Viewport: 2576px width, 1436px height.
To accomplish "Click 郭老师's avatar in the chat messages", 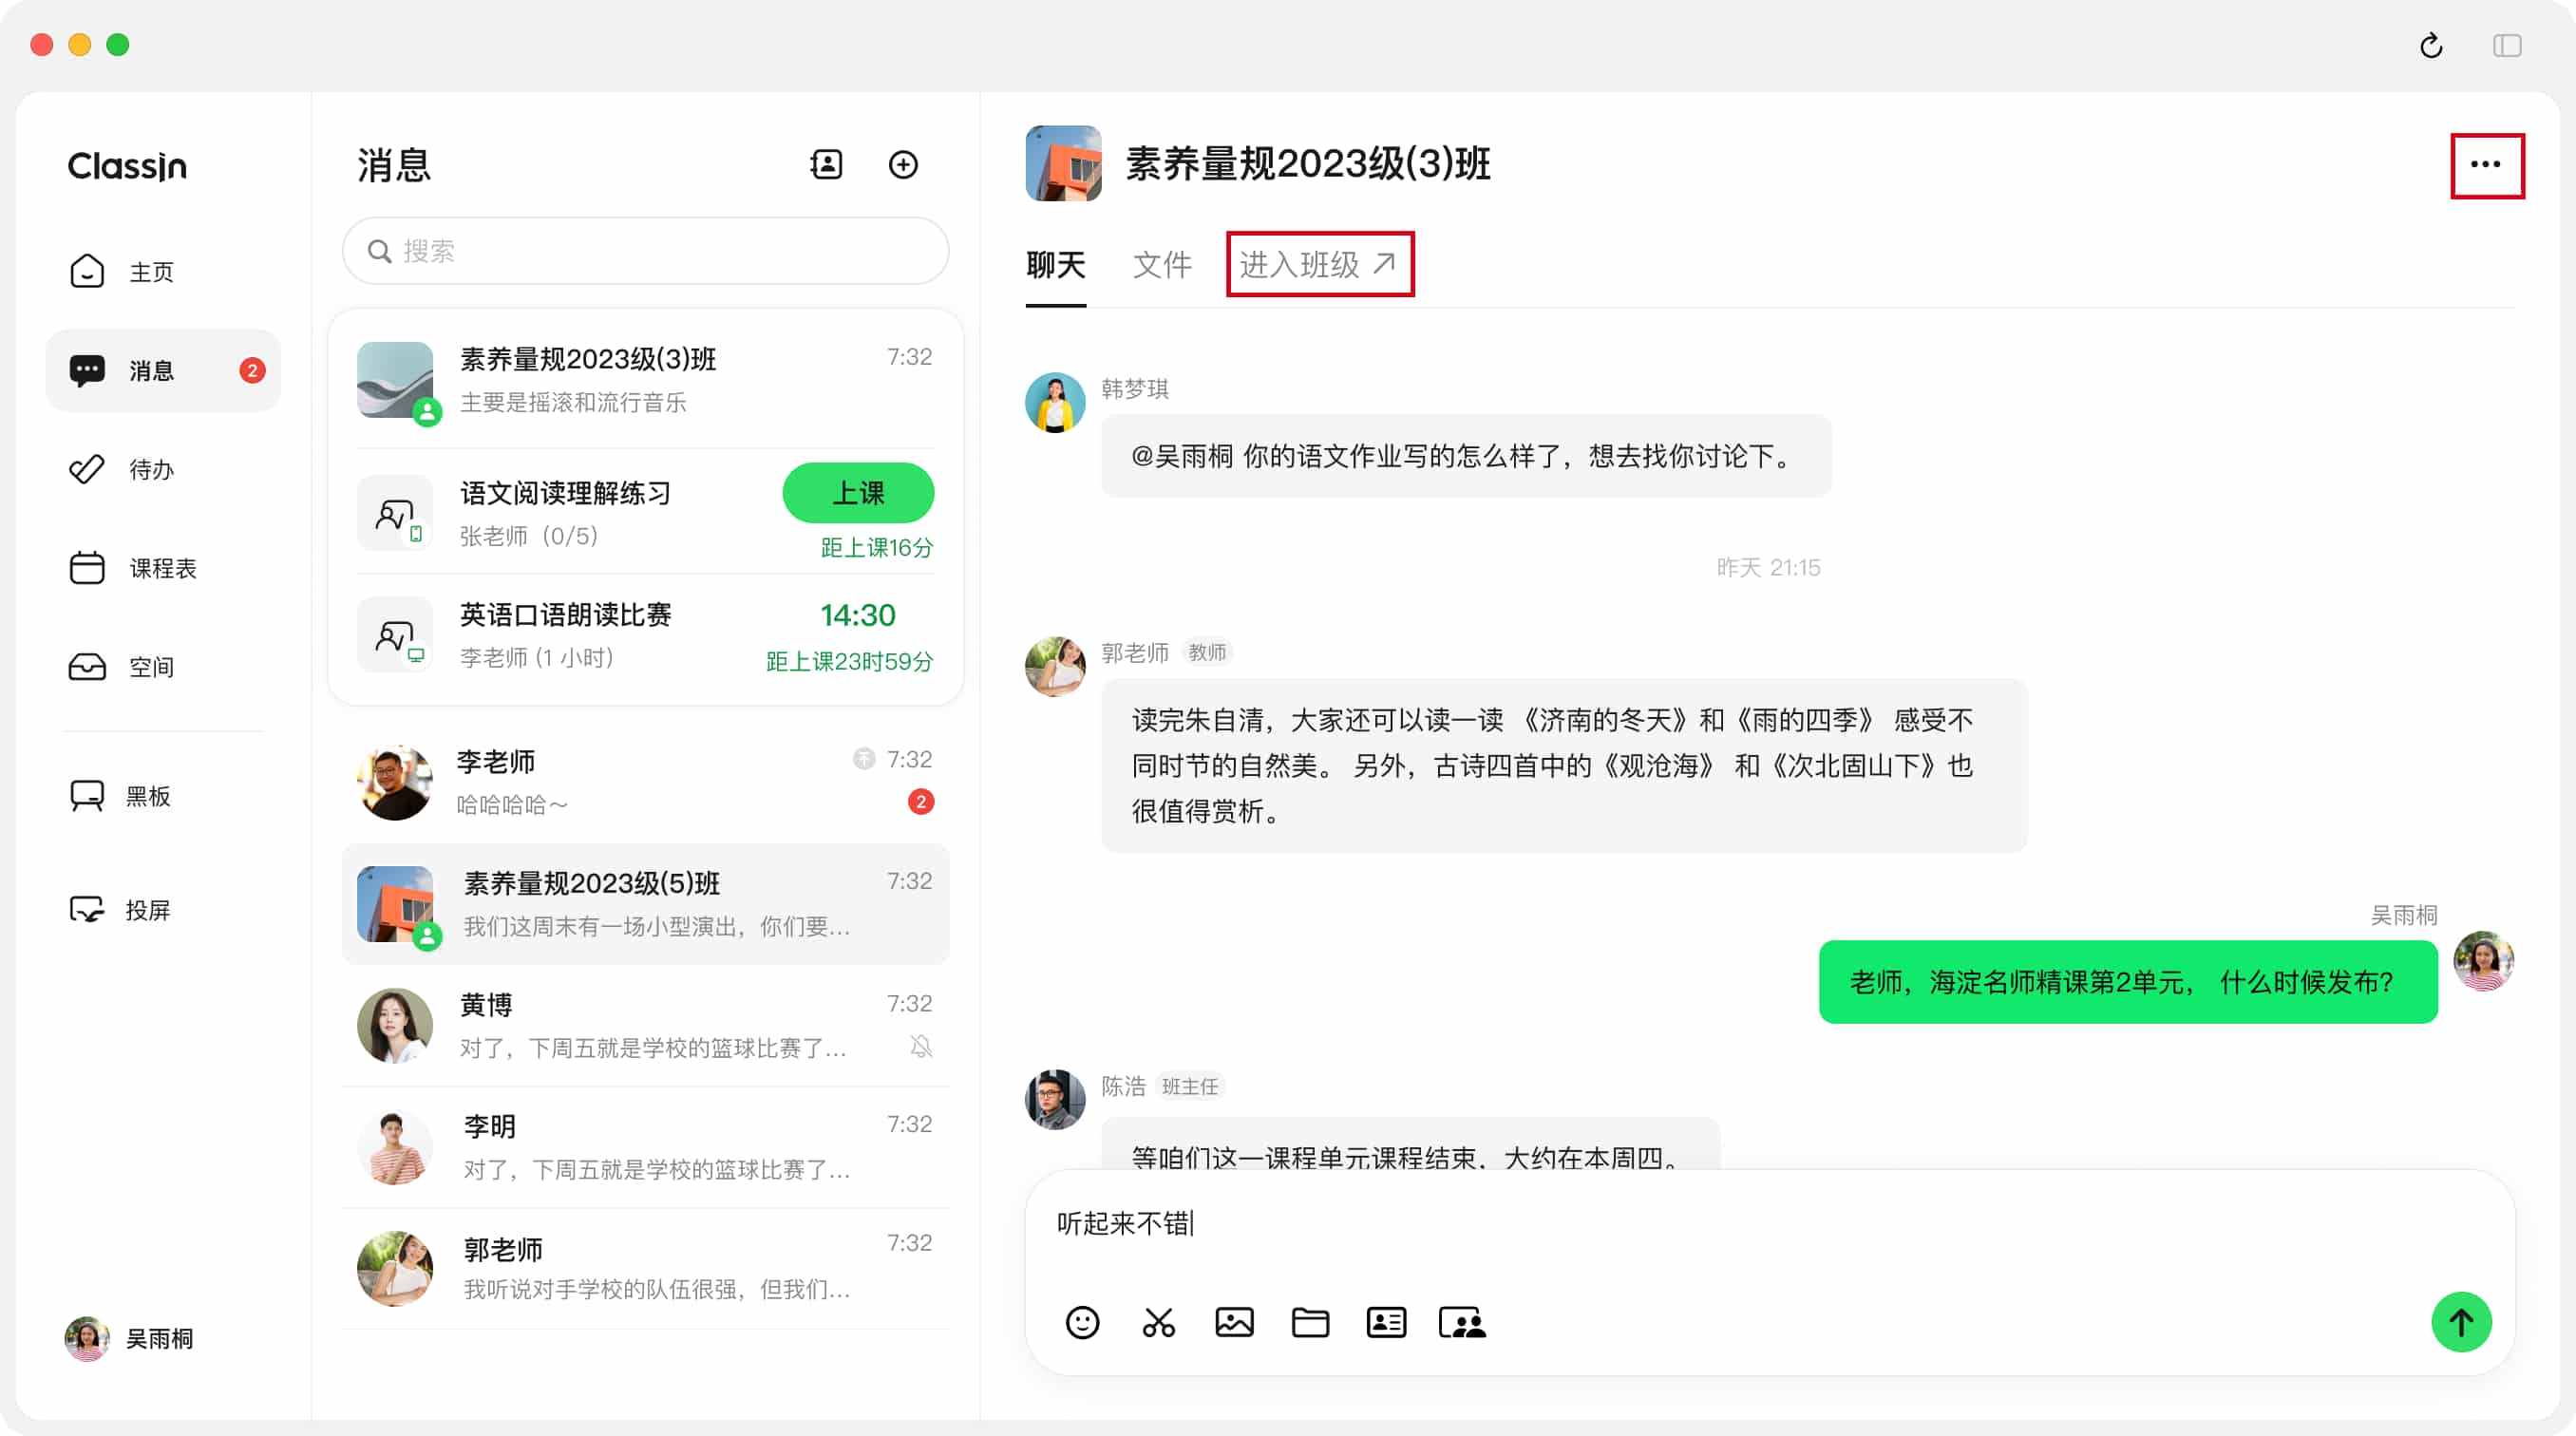I will tap(1055, 667).
